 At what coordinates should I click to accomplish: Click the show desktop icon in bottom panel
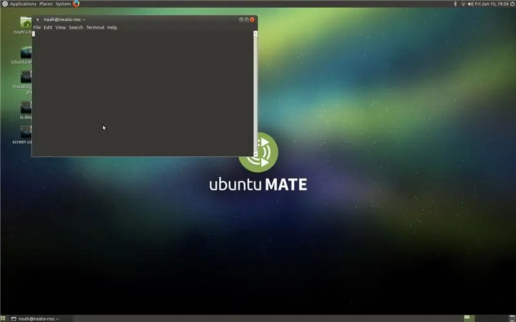click(3, 318)
